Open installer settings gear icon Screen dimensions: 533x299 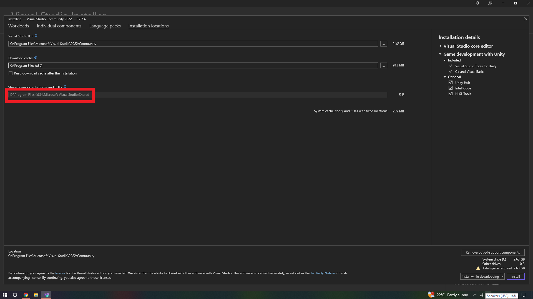tap(477, 3)
